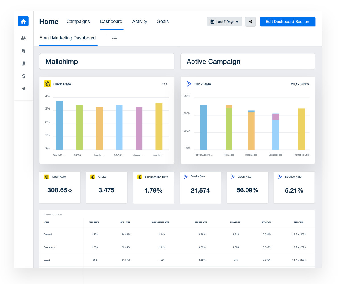Viewport: 341px width, 284px height.
Task: Select the Customers row name
Action: [49, 247]
